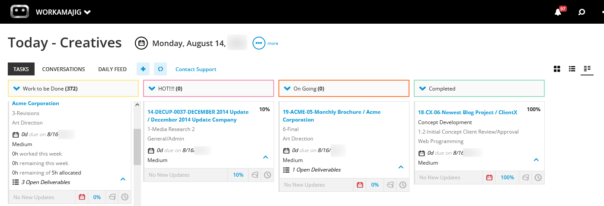Image resolution: width=604 pixels, height=206 pixels.
Task: Collapse the HOT!!!! column
Action: pyautogui.click(x=152, y=89)
